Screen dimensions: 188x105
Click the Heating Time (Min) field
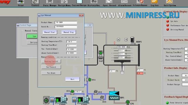(71, 45)
